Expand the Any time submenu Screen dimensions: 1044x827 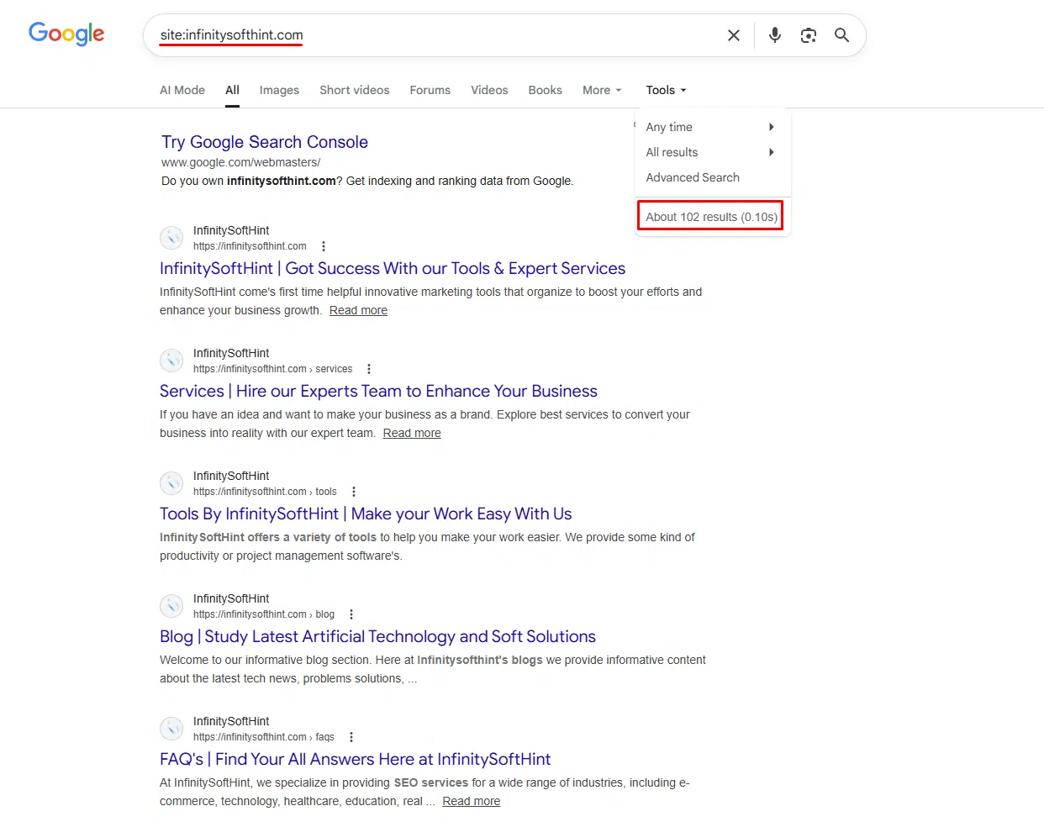click(x=711, y=127)
